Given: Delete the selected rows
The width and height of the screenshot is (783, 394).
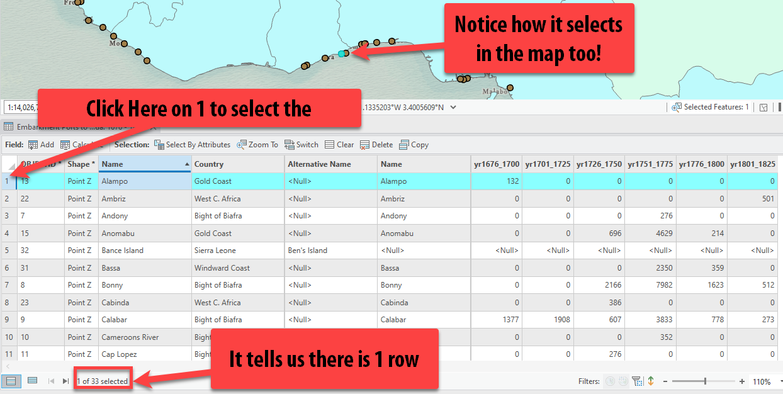Looking at the screenshot, I should tap(376, 145).
